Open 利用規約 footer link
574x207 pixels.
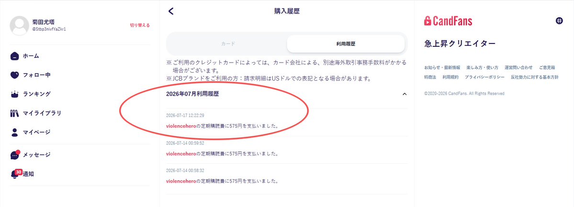(450, 77)
